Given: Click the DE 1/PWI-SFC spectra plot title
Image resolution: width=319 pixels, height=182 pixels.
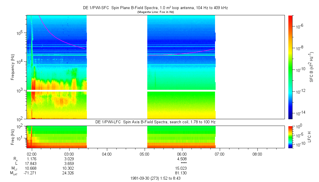Looking at the screenshot, I should pos(155,8).
